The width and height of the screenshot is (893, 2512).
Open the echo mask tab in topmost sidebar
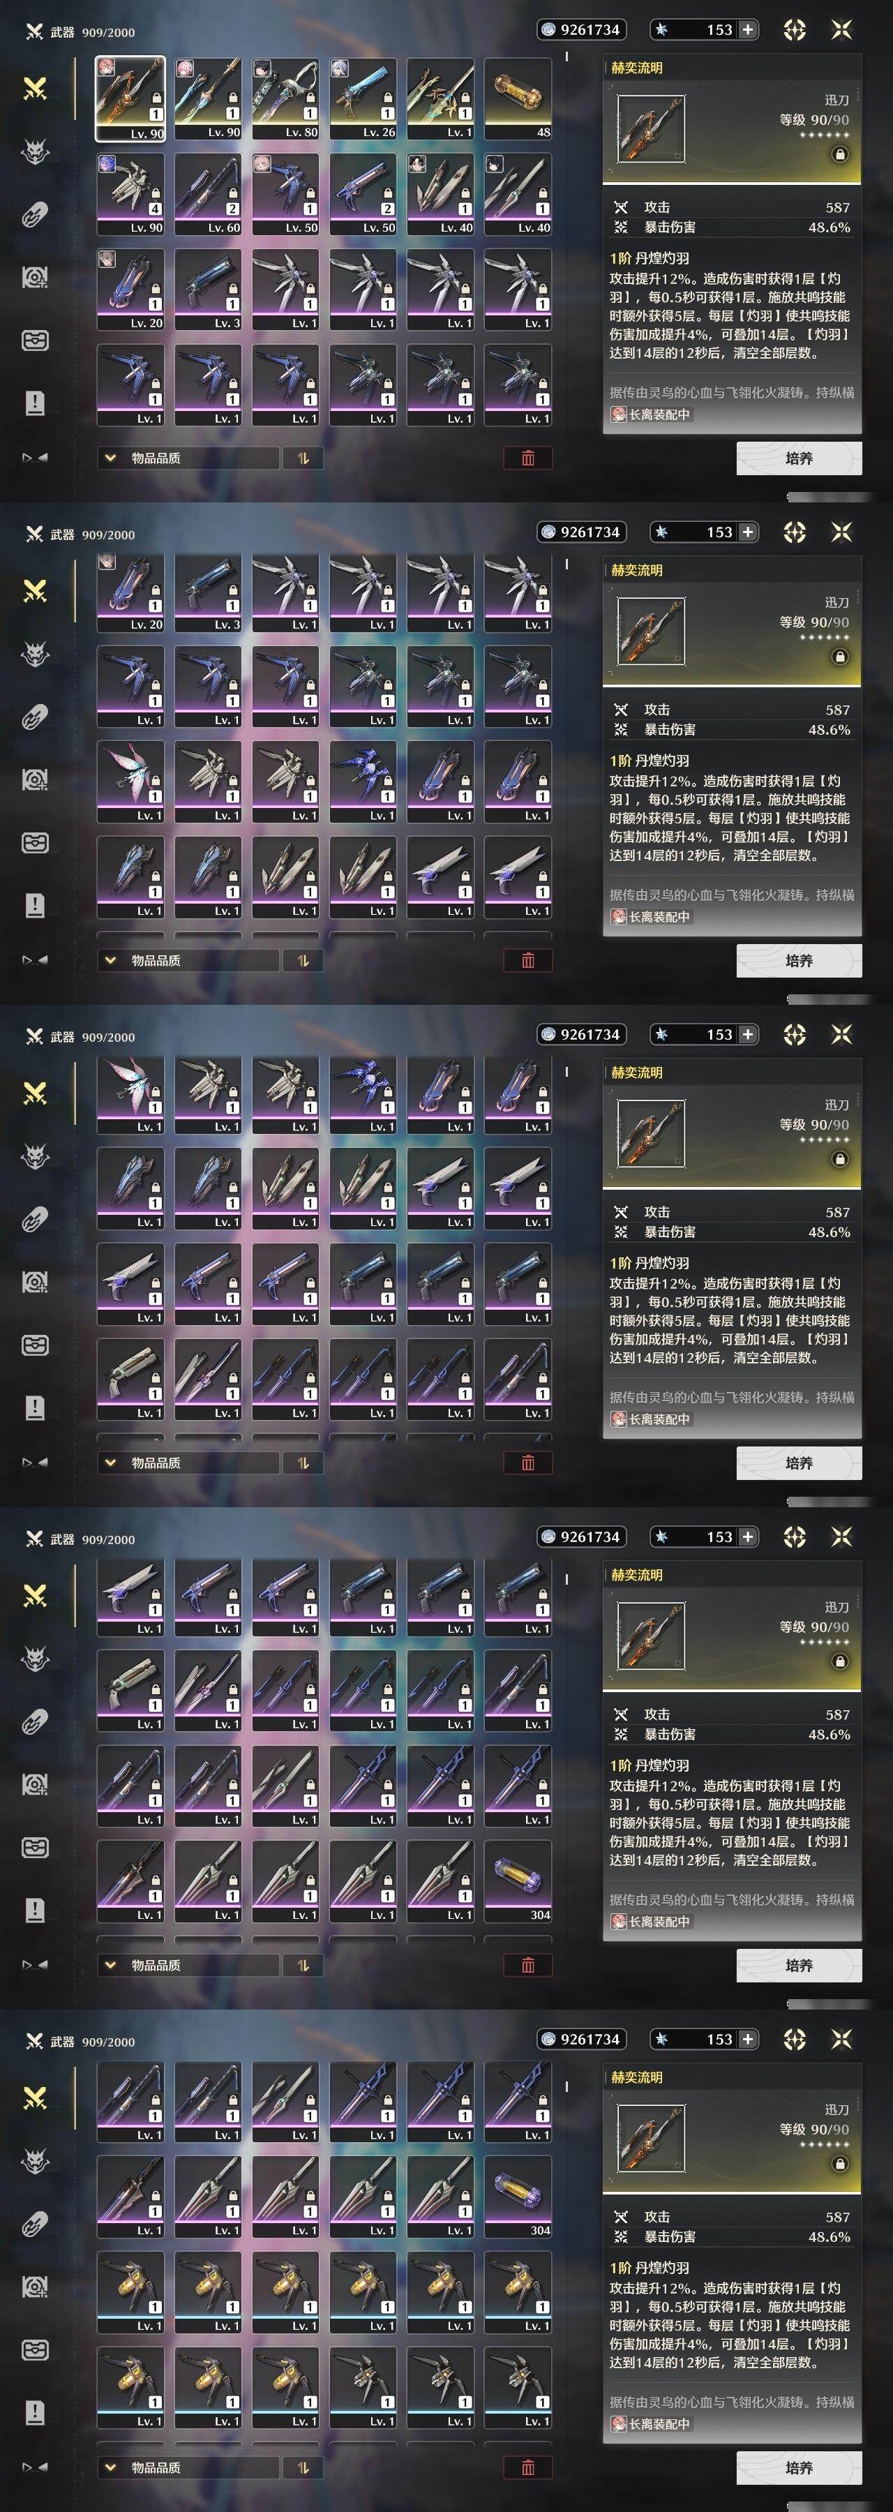pyautogui.click(x=35, y=151)
